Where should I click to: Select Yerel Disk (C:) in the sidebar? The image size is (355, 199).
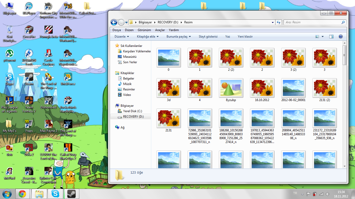pos(130,111)
